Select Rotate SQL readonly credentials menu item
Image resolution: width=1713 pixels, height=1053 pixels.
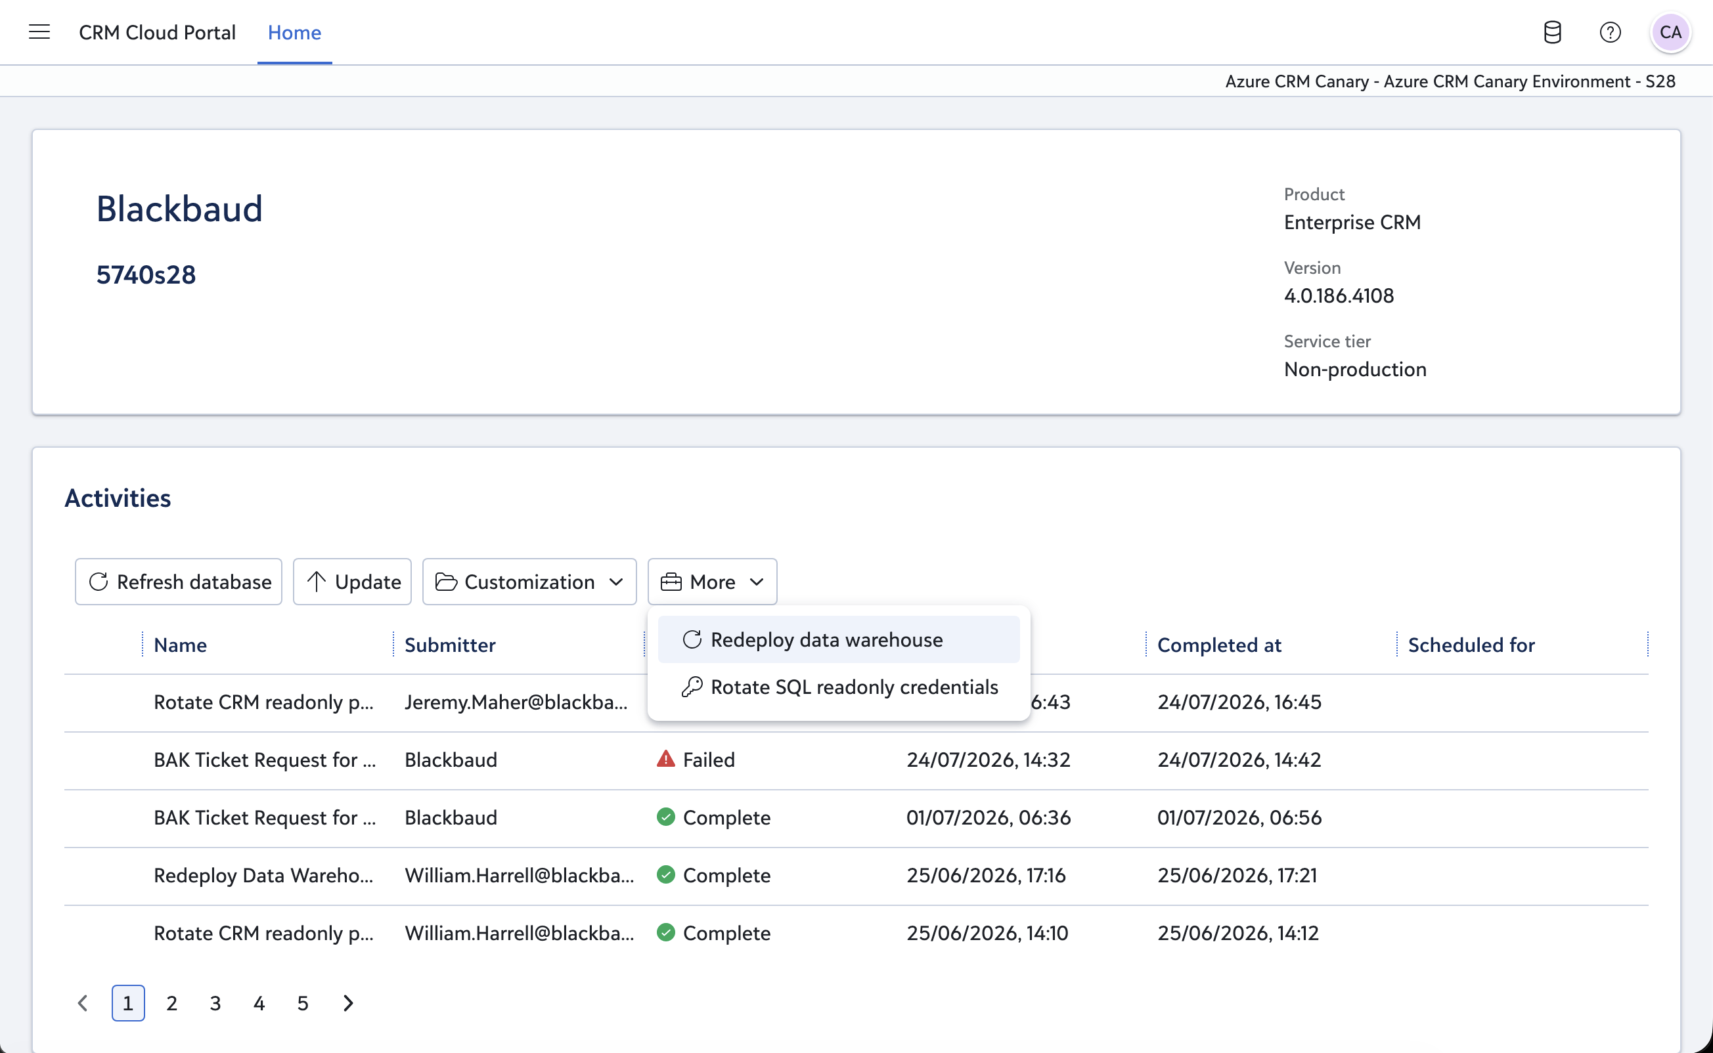[x=839, y=687]
